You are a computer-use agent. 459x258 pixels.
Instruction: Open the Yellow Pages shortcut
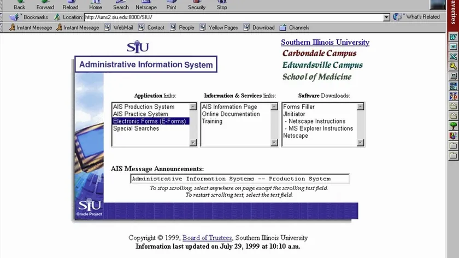pos(219,27)
